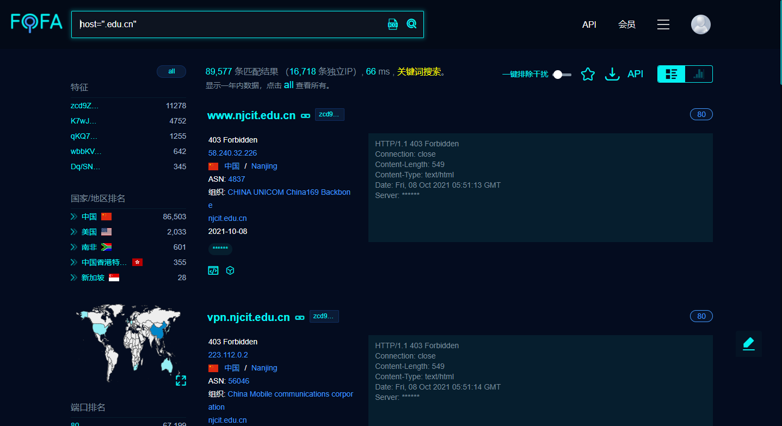The height and width of the screenshot is (426, 782).
Task: Expand the 中国 country ranking chevron
Action: (x=74, y=217)
